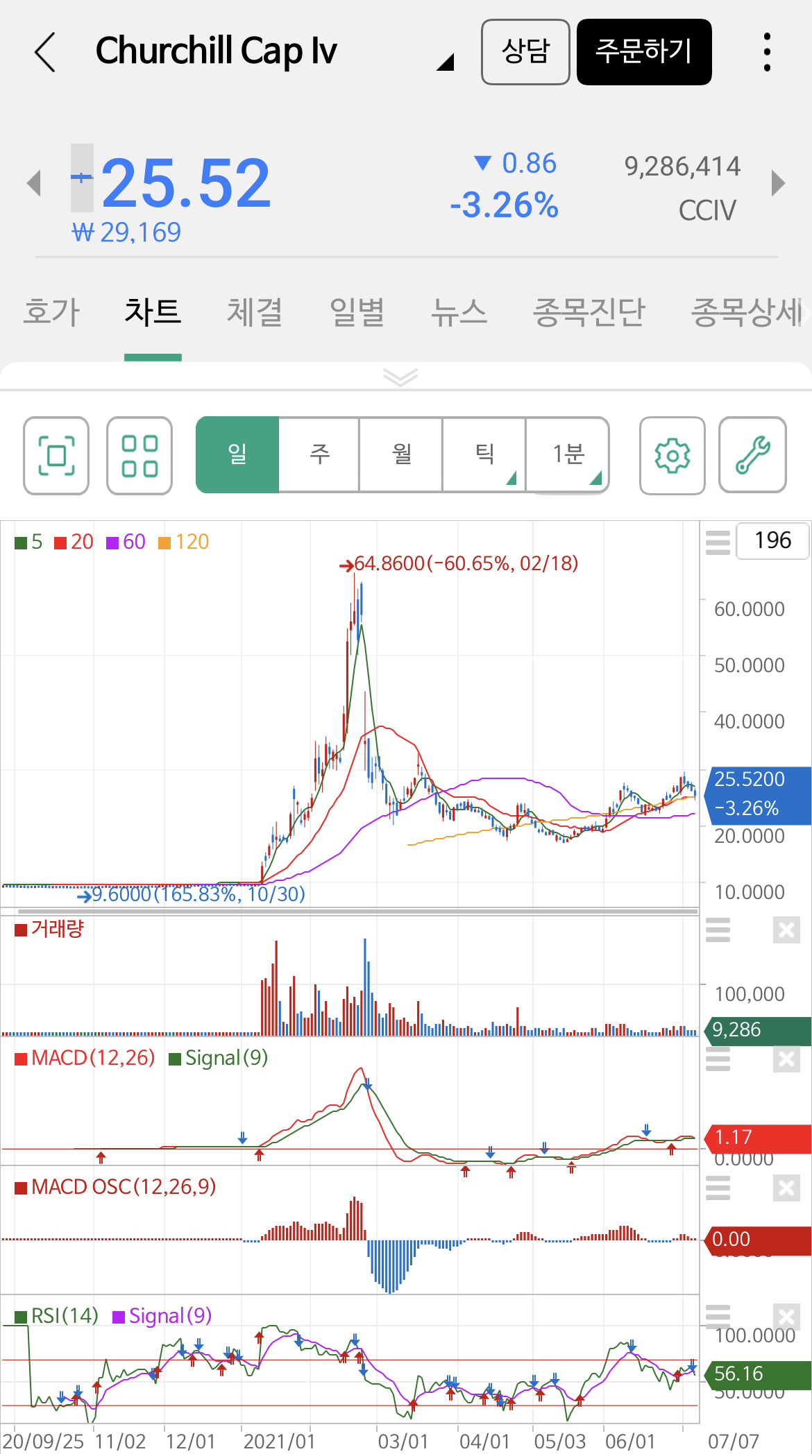Switch to the 뉴스 tab
812x1454 pixels.
click(x=459, y=312)
